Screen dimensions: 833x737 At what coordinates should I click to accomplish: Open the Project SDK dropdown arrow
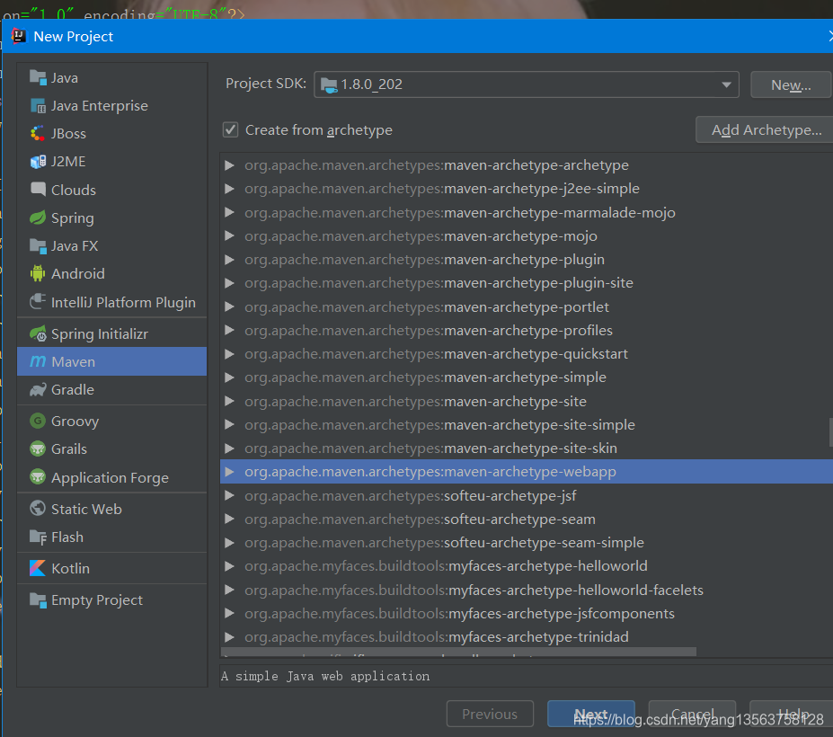click(726, 85)
